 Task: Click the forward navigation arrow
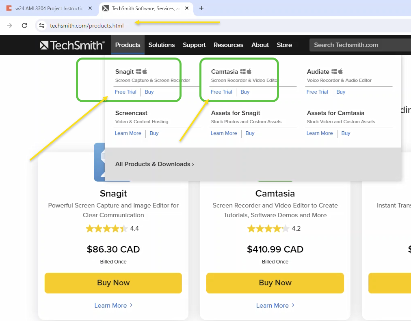coord(10,26)
